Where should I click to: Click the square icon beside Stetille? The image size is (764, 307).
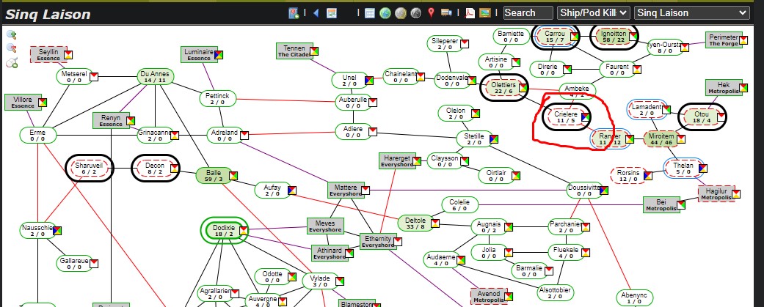tap(493, 139)
